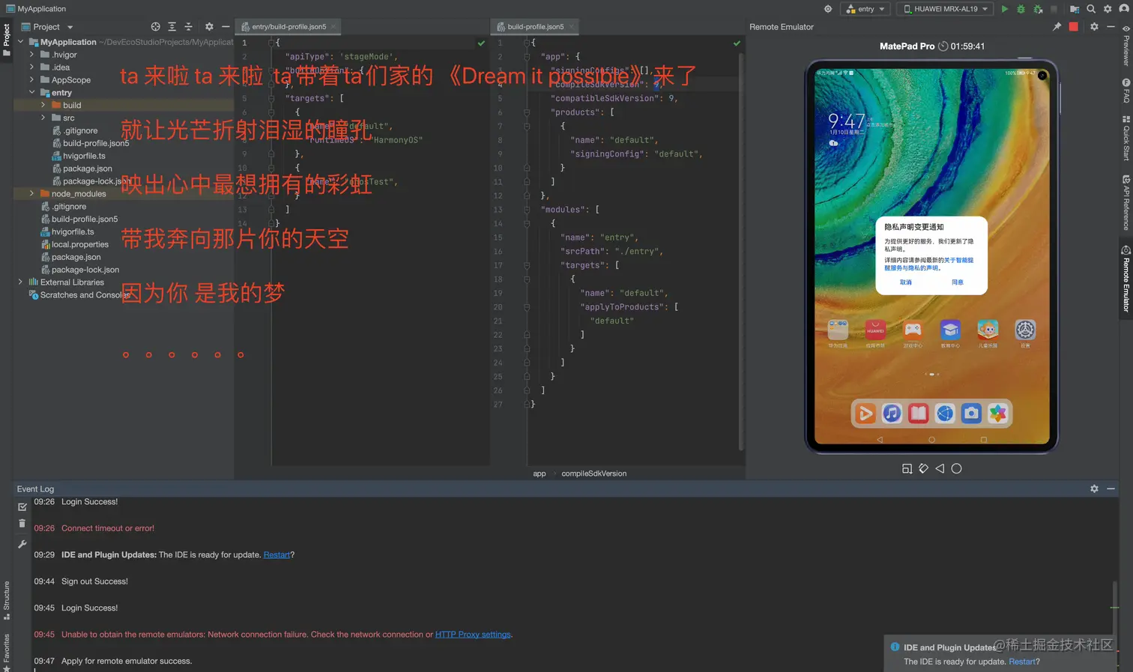This screenshot has width=1133, height=672.
Task: Open the project structure icon in toolbar
Action: pos(1075,9)
